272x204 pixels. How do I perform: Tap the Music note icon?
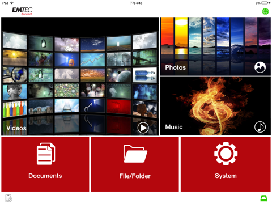(x=260, y=127)
